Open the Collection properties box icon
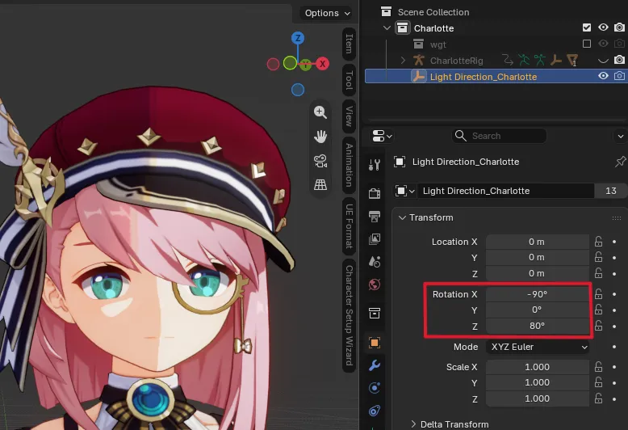Image resolution: width=628 pixels, height=430 pixels. tap(375, 314)
